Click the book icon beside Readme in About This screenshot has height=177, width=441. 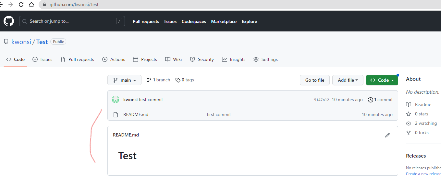pos(409,104)
